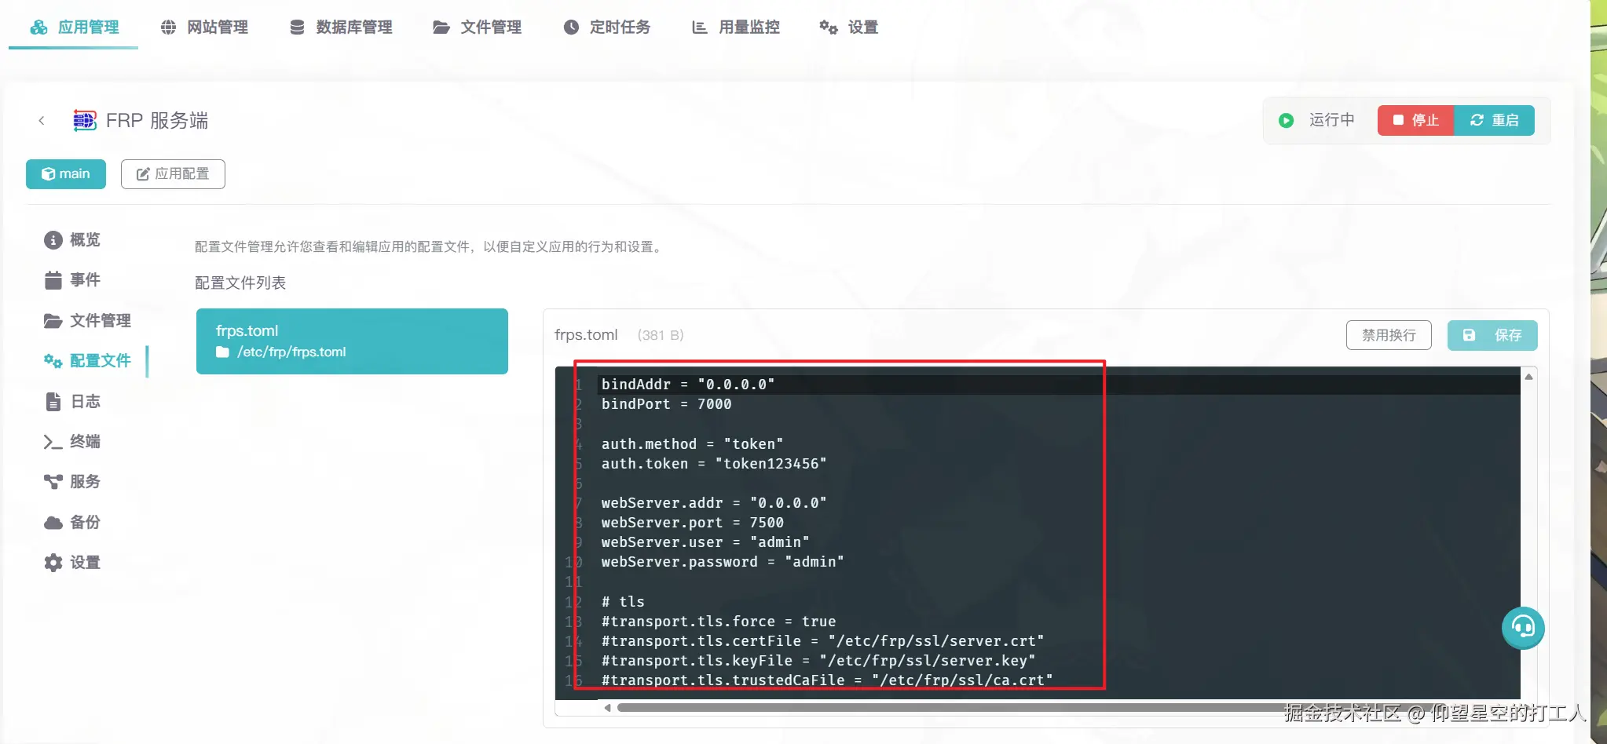
Task: Click the frps.toml editor title
Action: pyautogui.click(x=586, y=335)
